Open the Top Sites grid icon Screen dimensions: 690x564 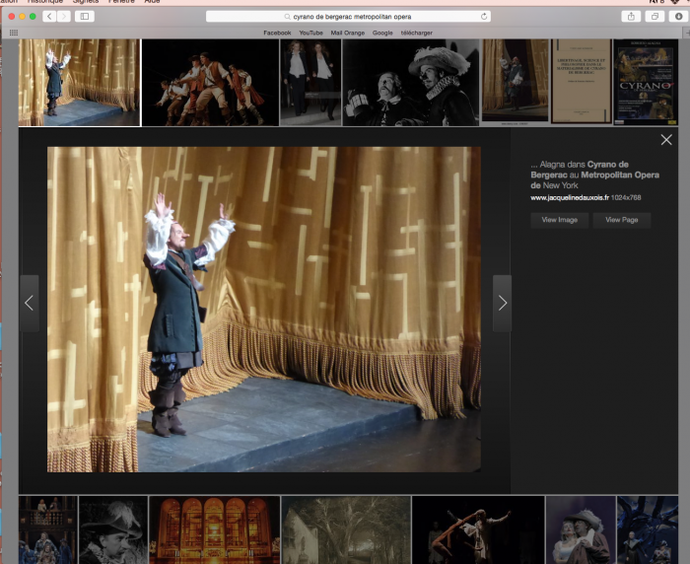(x=14, y=33)
